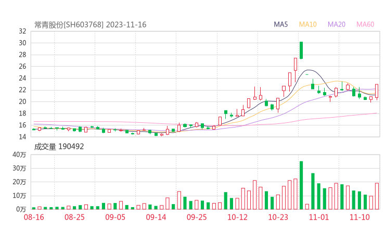The height and width of the screenshot is (229, 385).
Task: Click the MA10 legend label
Action: [307, 24]
